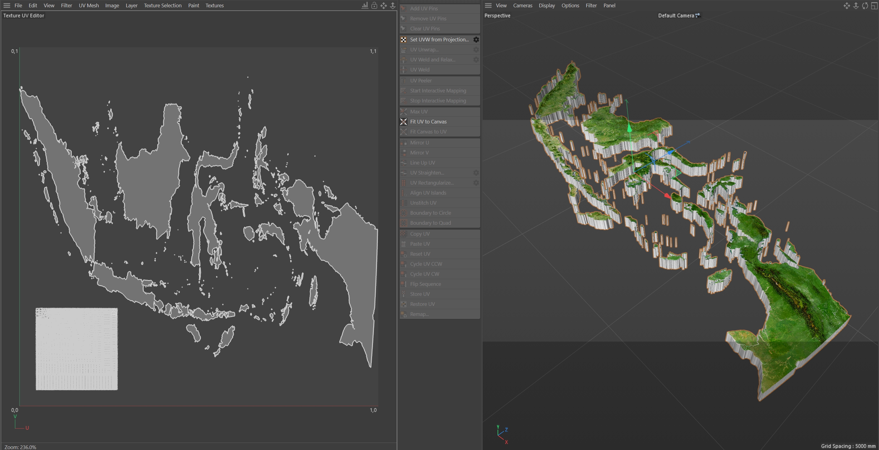Click the move/pan icon in Perspective viewport header
Screen dimensions: 879x450
[x=846, y=5]
